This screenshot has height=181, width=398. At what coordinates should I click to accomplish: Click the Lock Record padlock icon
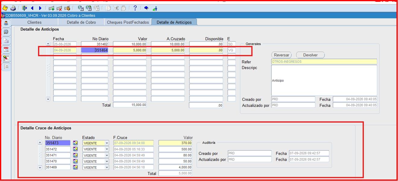[67, 8]
